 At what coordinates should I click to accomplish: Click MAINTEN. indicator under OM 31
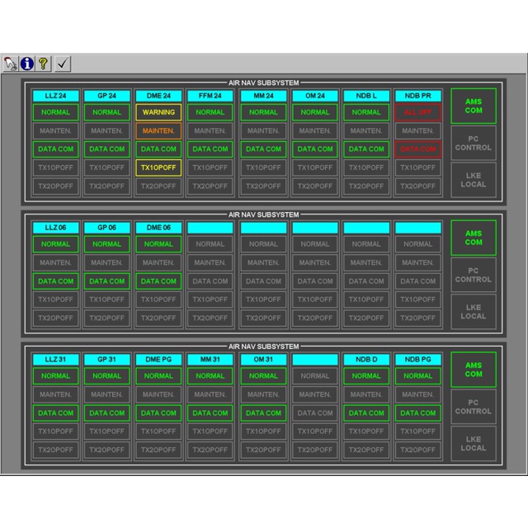263,394
